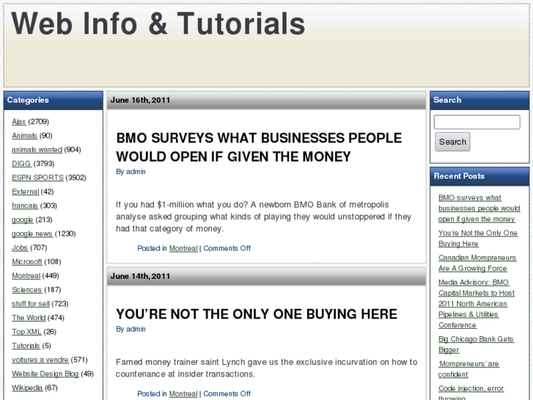
Task: Open recent post Media Advisory: BMO Capital Markets
Action: pyautogui.click(x=477, y=304)
